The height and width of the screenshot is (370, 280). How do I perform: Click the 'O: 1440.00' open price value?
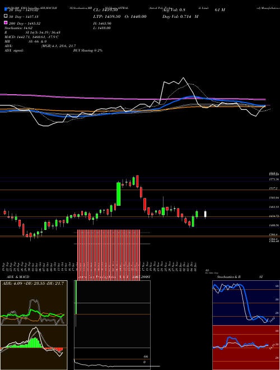tap(136, 17)
